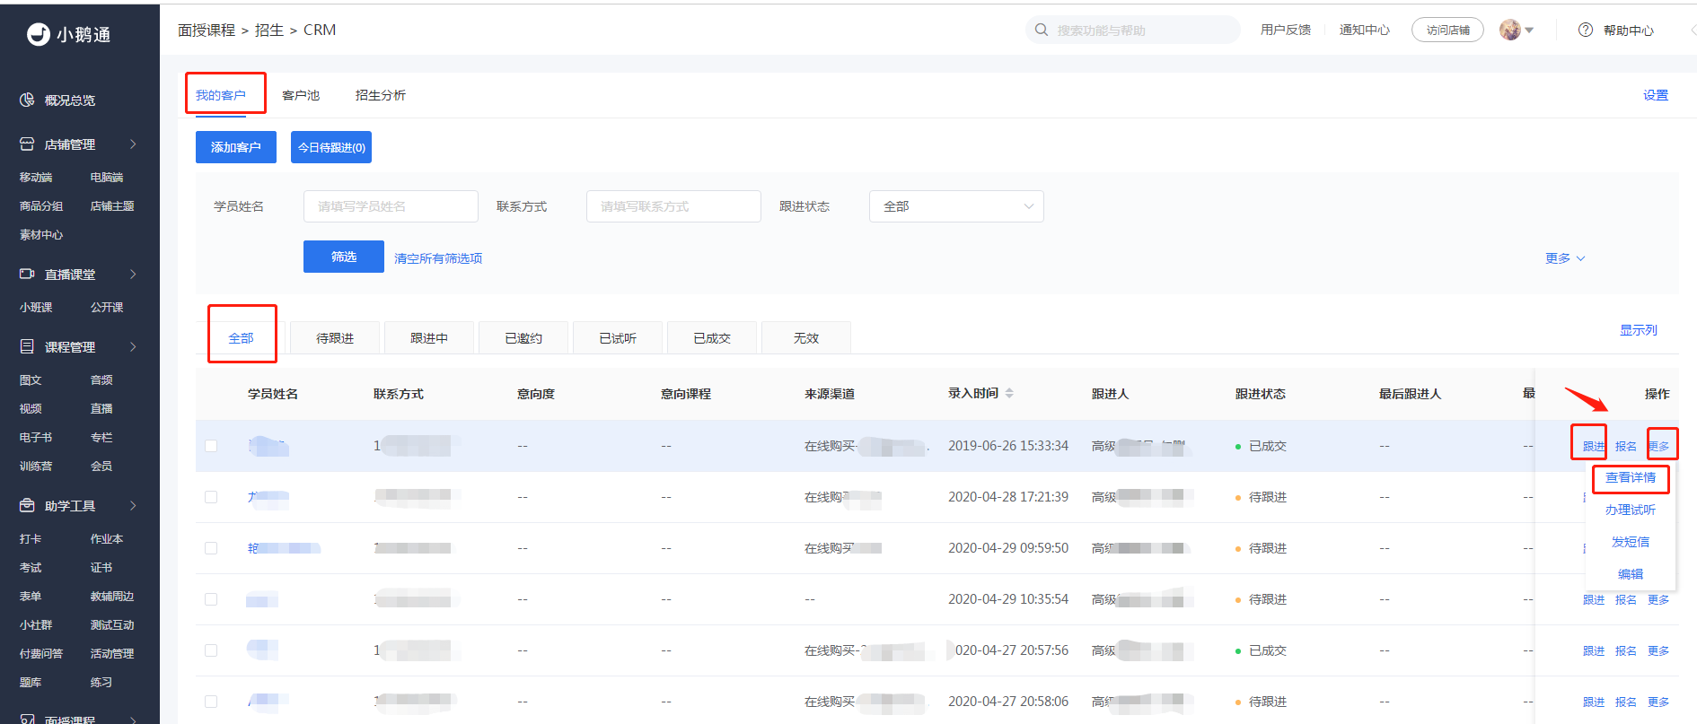Open 更多 menu for 2020-04-29 10:35:54 row
This screenshot has width=1697, height=724.
tap(1658, 599)
